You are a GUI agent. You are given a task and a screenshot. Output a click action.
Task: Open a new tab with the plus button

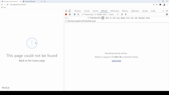tap(45, 2)
